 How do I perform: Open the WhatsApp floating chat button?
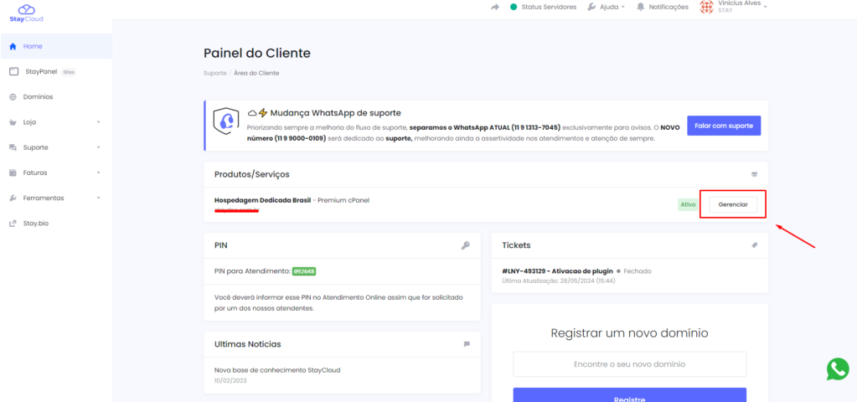(x=838, y=368)
